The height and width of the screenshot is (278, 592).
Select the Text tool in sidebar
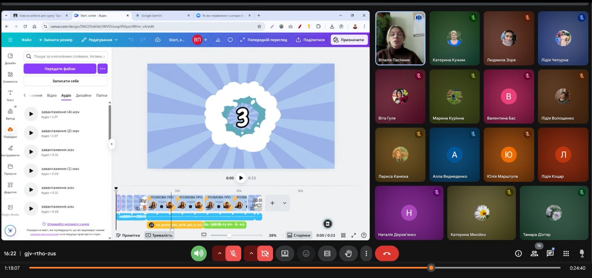(x=10, y=95)
